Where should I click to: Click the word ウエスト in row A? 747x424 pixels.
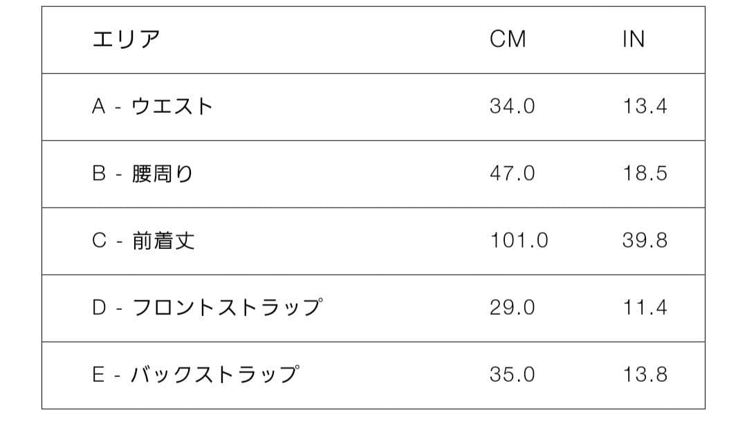tap(172, 107)
